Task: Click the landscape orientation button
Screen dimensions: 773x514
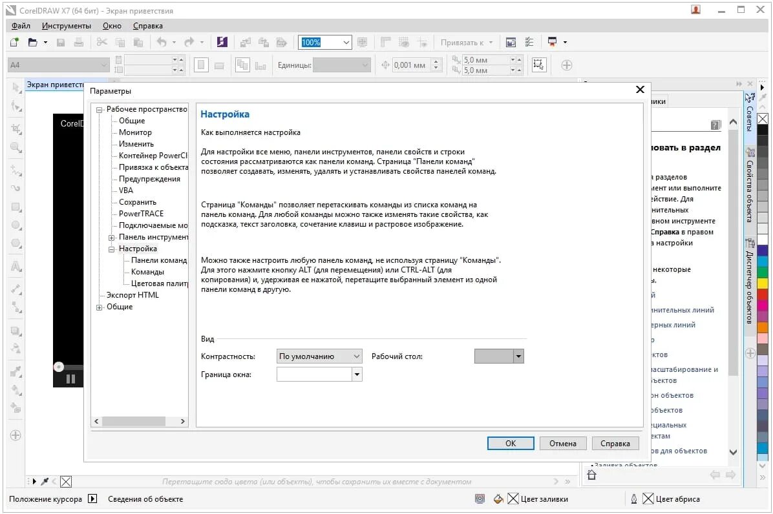Action: point(219,65)
